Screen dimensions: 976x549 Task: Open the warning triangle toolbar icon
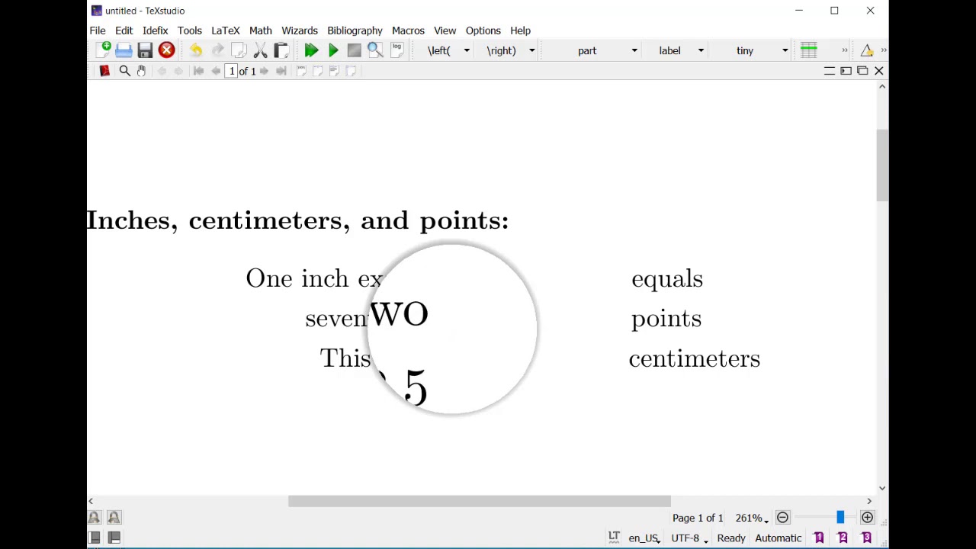867,50
